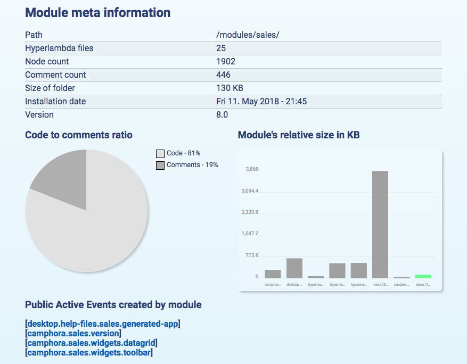Click the camphora.sales.widgets.datagrid link
The height and width of the screenshot is (364, 467).
(91, 343)
